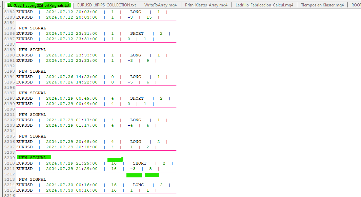The width and height of the screenshot is (361, 197).
Task: Click timestamp 2024.07.29 01:17:00 on line 5202
Action: click(x=72, y=120)
